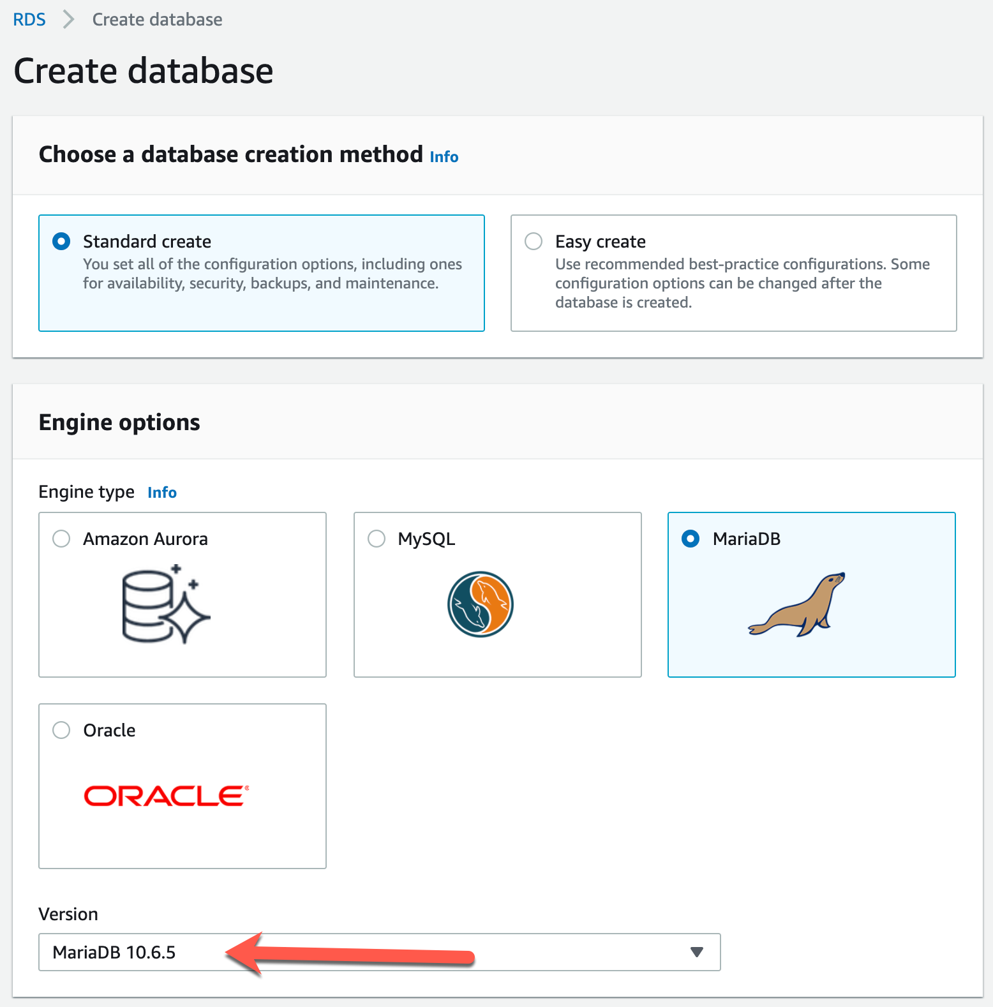Click the Standard create description text

tap(272, 274)
